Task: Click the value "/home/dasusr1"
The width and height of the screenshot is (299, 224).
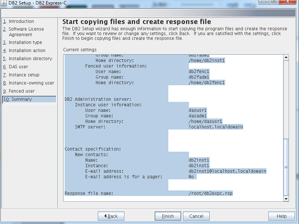Action: point(205,121)
